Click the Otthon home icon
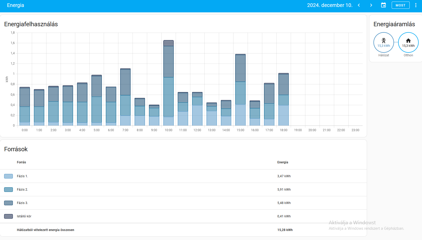The width and height of the screenshot is (422, 240). [408, 41]
